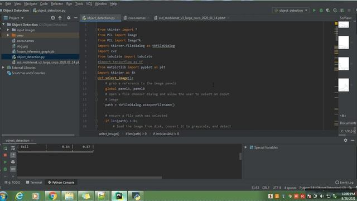Click CRLF line separator in status bar
Image resolution: width=357 pixels, height=201 pixels.
tap(266, 188)
